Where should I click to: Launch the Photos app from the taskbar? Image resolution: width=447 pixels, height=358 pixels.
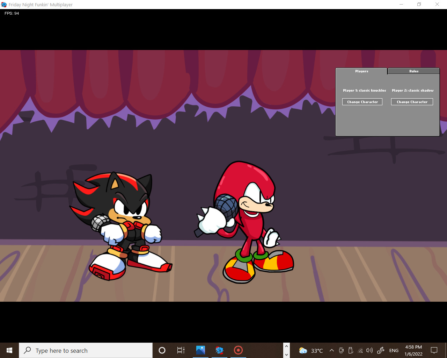point(200,350)
